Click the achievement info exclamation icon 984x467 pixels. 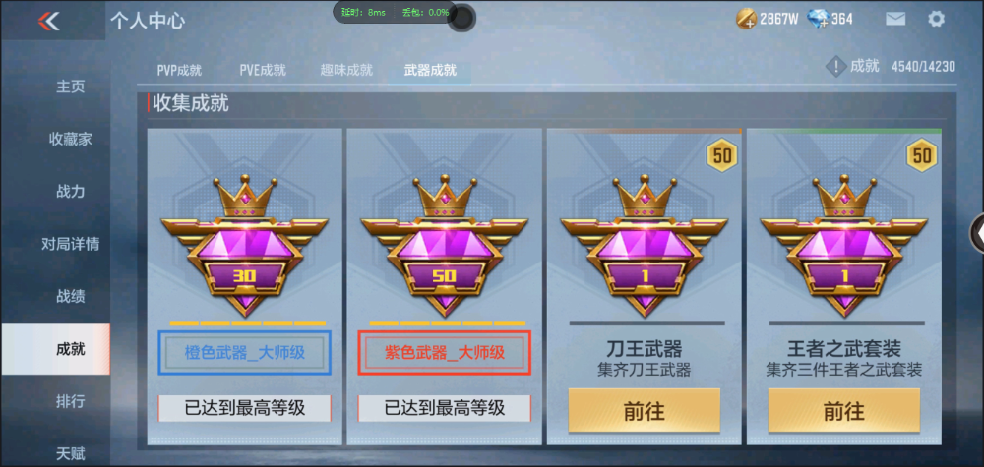coord(835,66)
